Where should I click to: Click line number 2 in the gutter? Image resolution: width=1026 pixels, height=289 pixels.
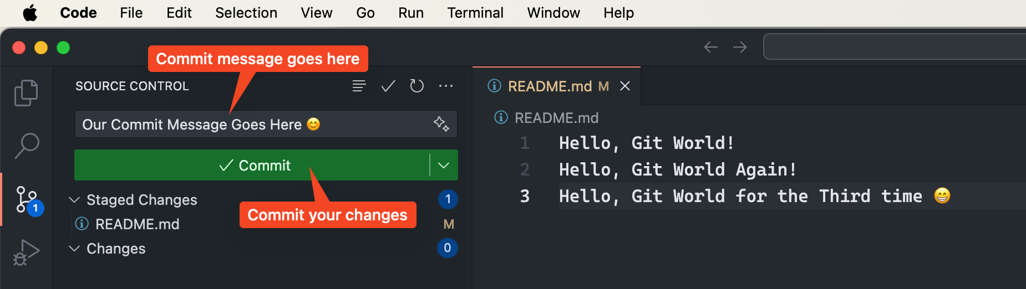coord(525,169)
